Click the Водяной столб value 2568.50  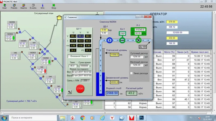(x=112, y=93)
